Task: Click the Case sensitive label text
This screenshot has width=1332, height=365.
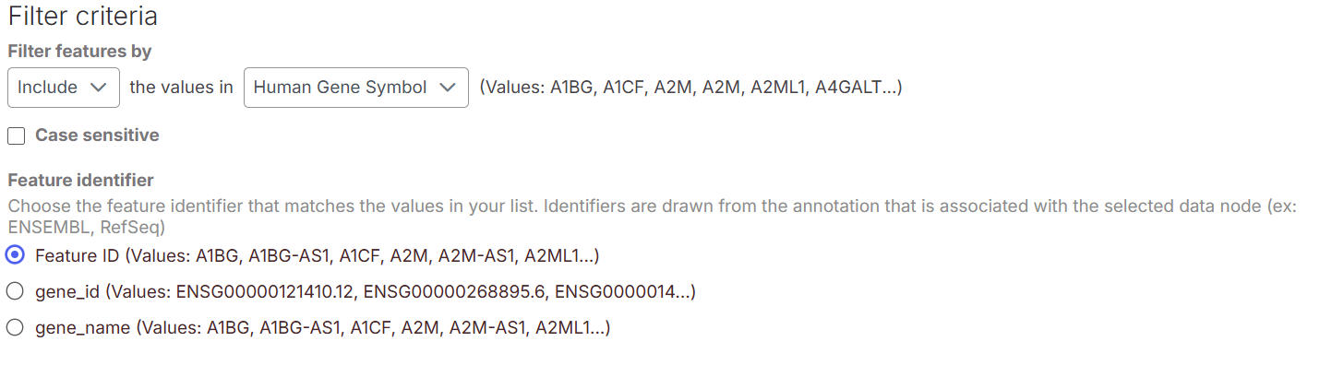Action: pyautogui.click(x=97, y=135)
